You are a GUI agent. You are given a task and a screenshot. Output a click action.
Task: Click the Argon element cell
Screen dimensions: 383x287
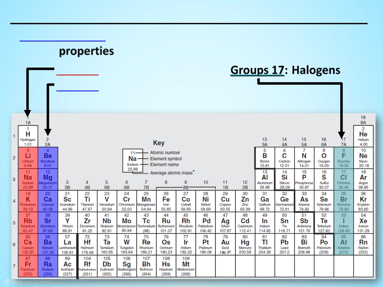pos(363,179)
